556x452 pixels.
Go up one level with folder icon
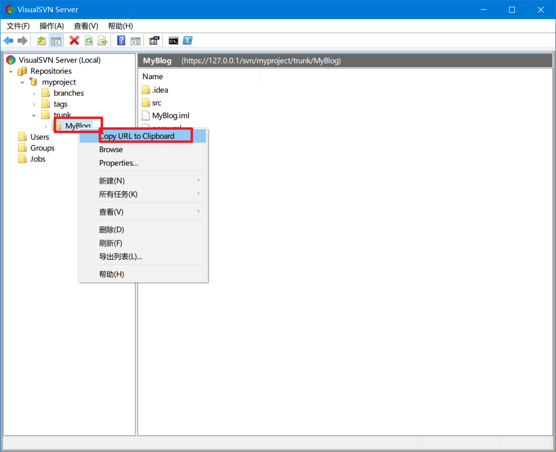42,41
